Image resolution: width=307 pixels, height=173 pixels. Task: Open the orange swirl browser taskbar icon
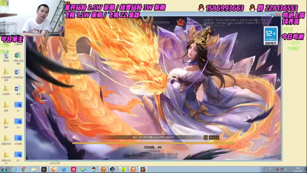pos(54,170)
